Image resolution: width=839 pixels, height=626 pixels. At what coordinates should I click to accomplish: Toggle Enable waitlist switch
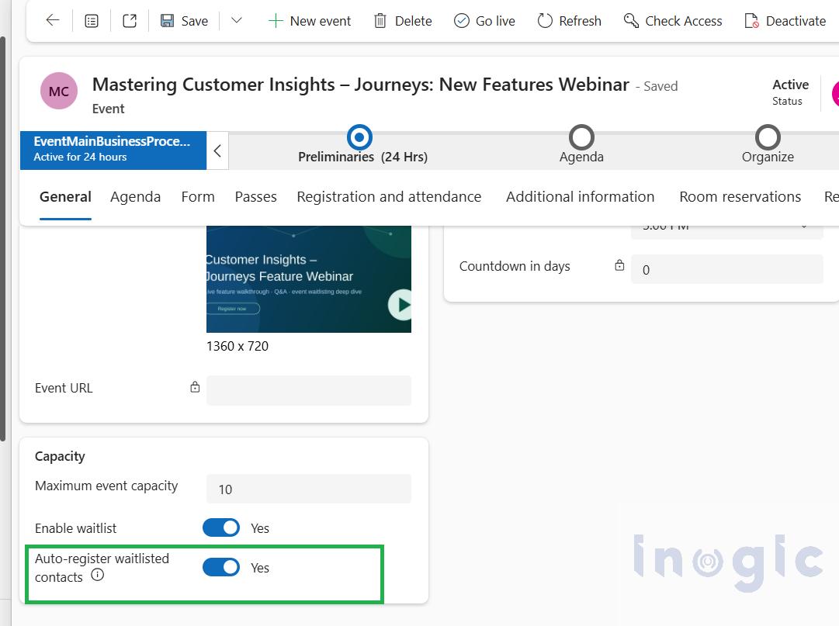(221, 527)
